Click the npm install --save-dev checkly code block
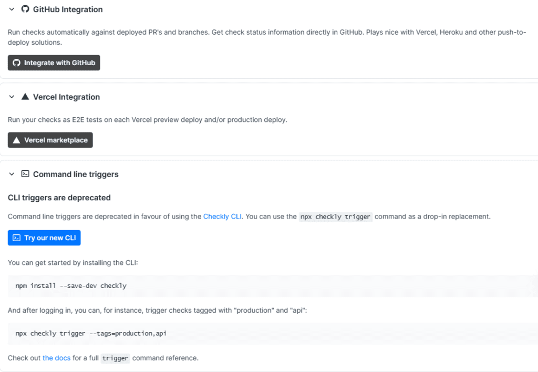The width and height of the screenshot is (538, 372). 273,286
